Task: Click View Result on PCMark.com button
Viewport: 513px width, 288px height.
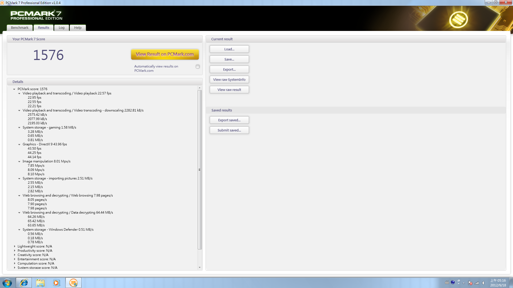Action: coord(165,54)
